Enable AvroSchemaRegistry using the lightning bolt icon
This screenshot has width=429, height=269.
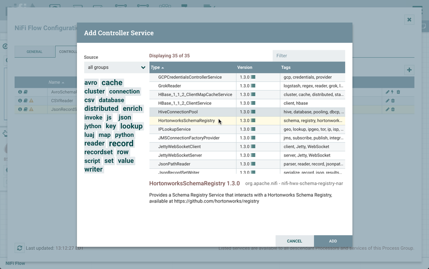[x=392, y=91]
